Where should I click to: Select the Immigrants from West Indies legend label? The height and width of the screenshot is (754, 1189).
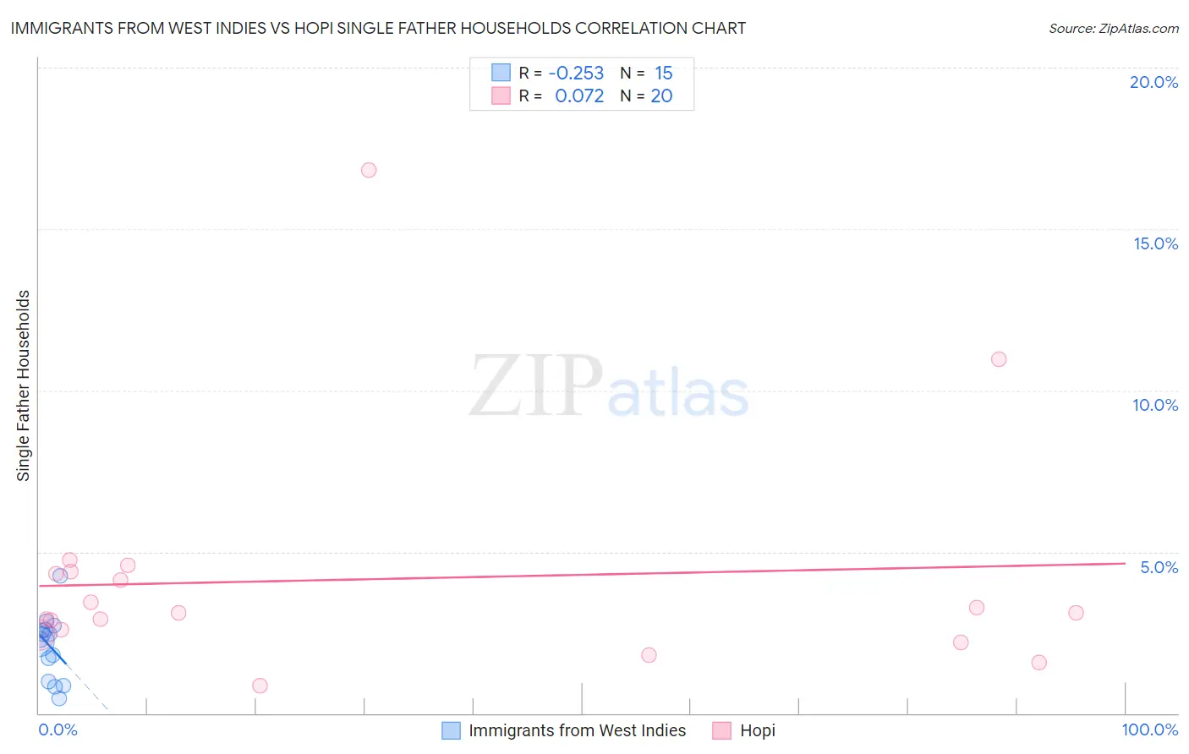pos(578,730)
